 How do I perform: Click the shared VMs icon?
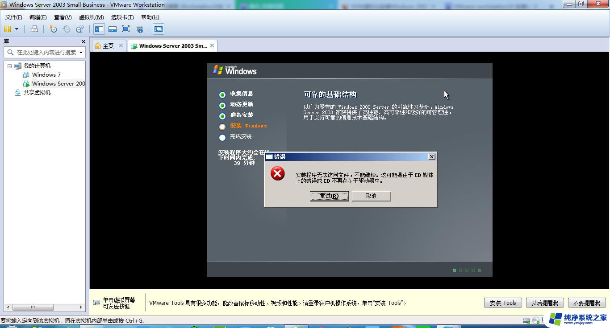18,93
